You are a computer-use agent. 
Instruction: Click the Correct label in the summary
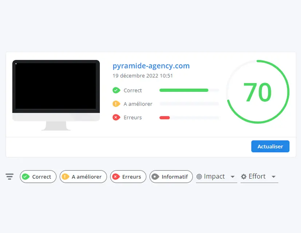click(x=132, y=90)
